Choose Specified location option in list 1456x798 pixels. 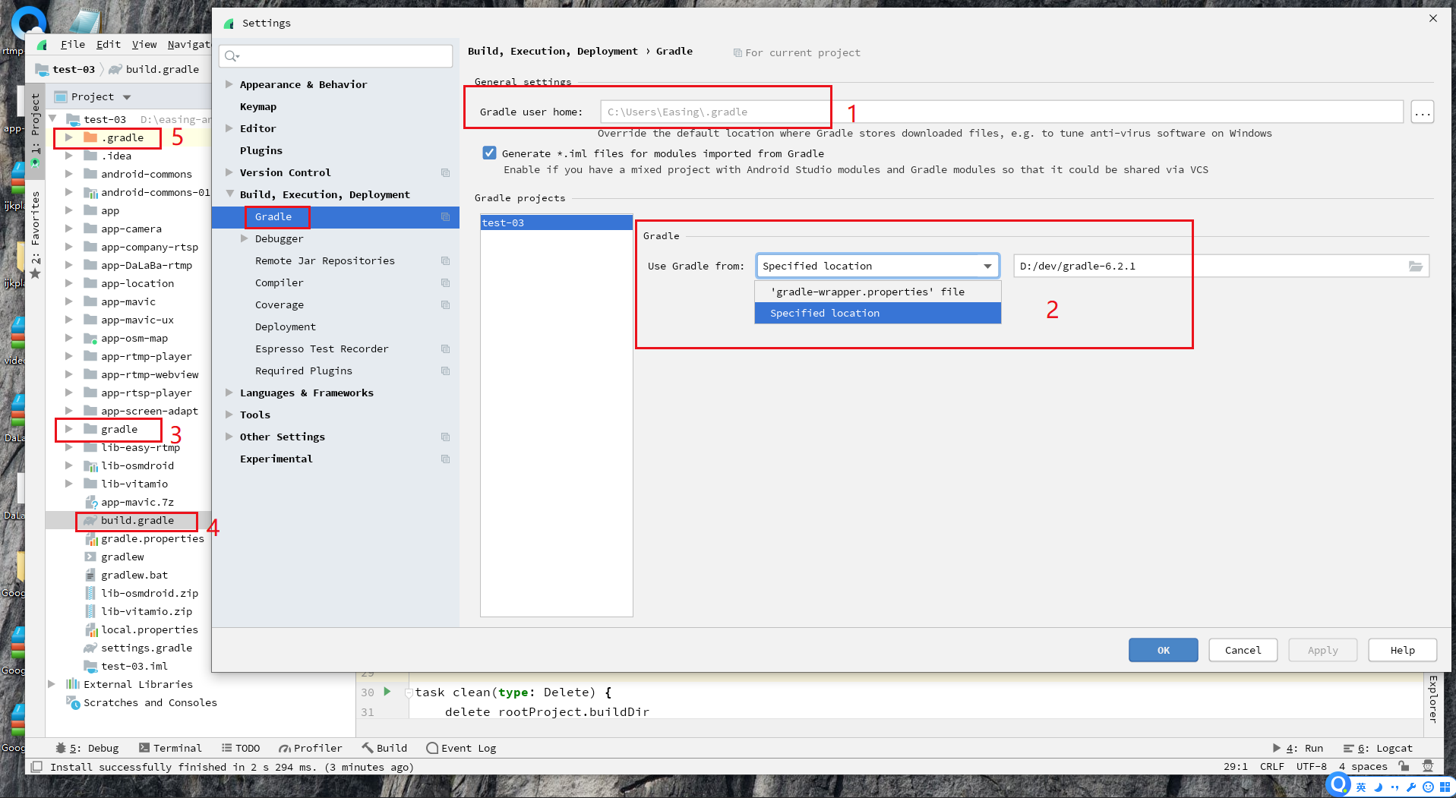(877, 314)
